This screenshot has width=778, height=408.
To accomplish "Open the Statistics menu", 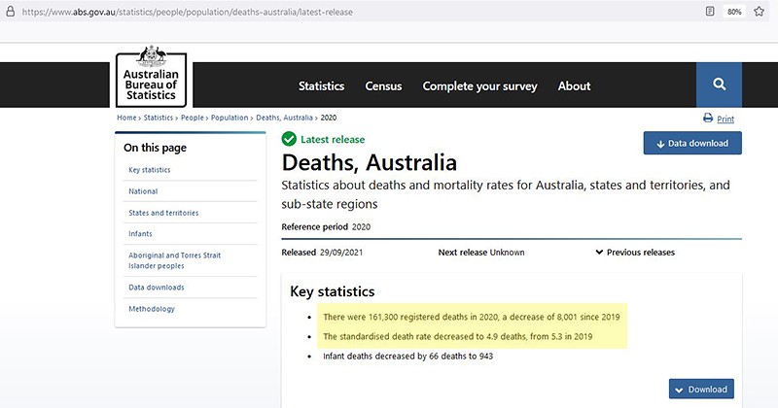I will (321, 85).
